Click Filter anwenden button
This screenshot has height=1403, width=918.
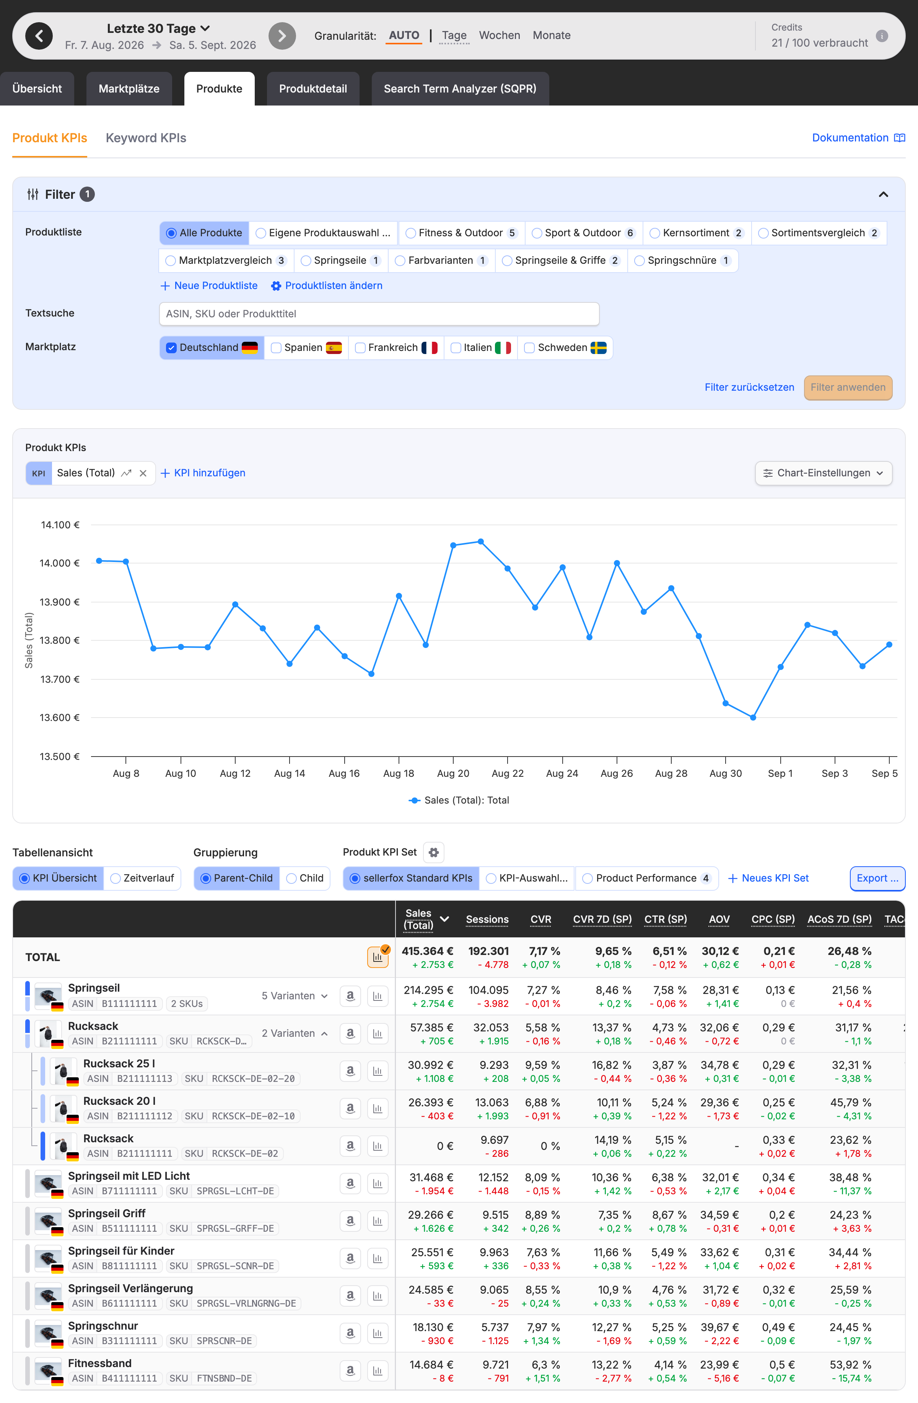tap(848, 388)
